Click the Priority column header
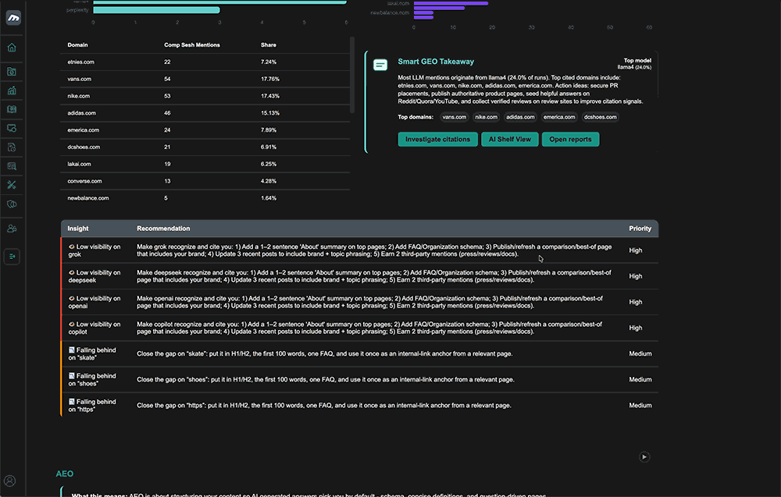This screenshot has height=497, width=781. click(x=640, y=229)
